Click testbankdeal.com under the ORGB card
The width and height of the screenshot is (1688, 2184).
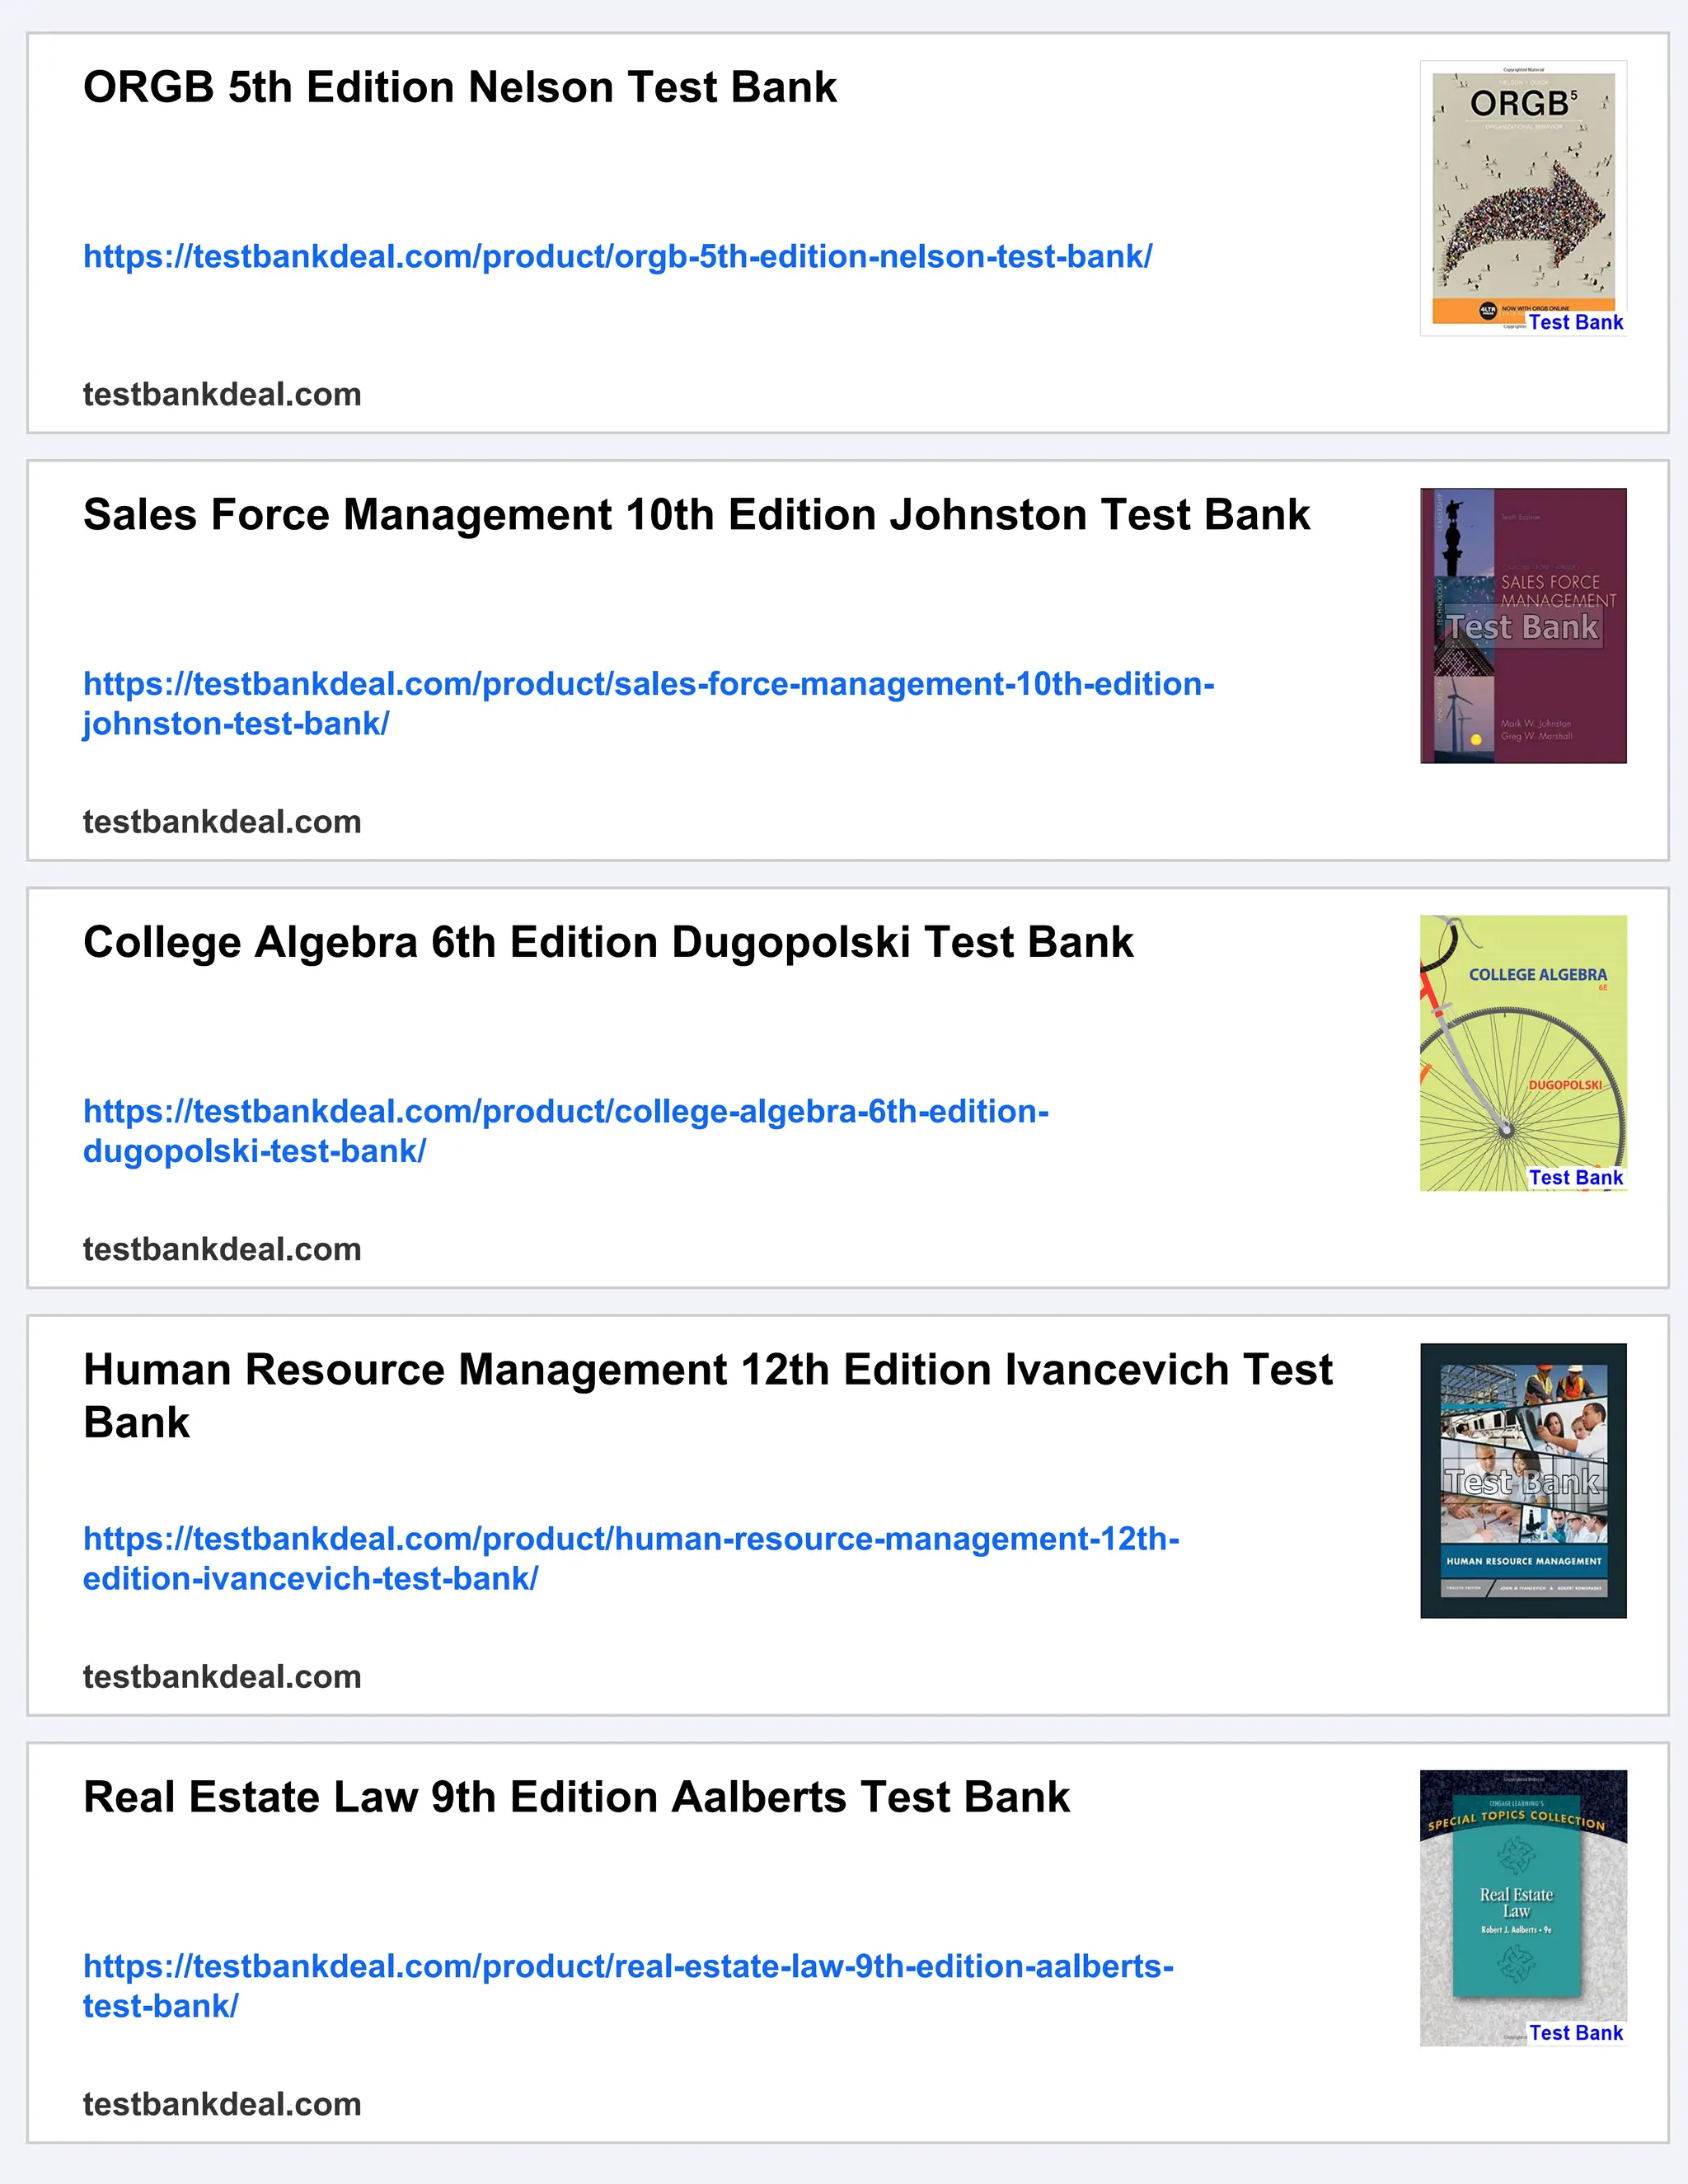coord(222,395)
